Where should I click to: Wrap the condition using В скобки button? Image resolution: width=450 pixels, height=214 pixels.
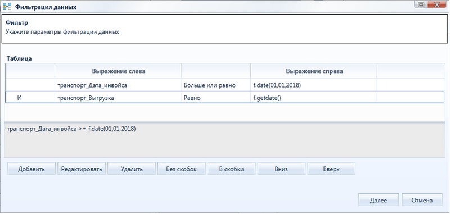[x=231, y=169]
